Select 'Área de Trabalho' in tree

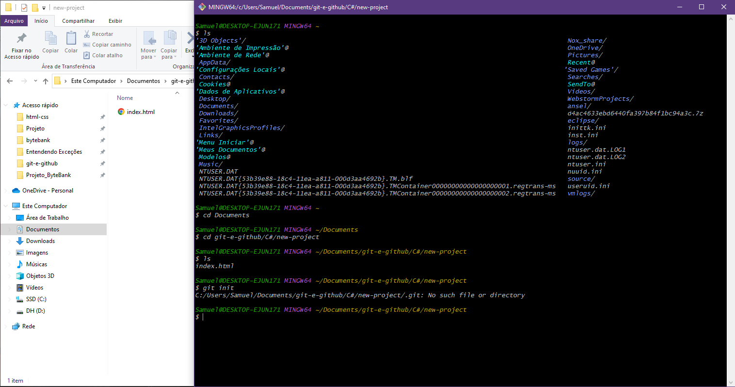pyautogui.click(x=48, y=218)
